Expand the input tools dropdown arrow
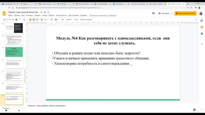 click(58, 19)
